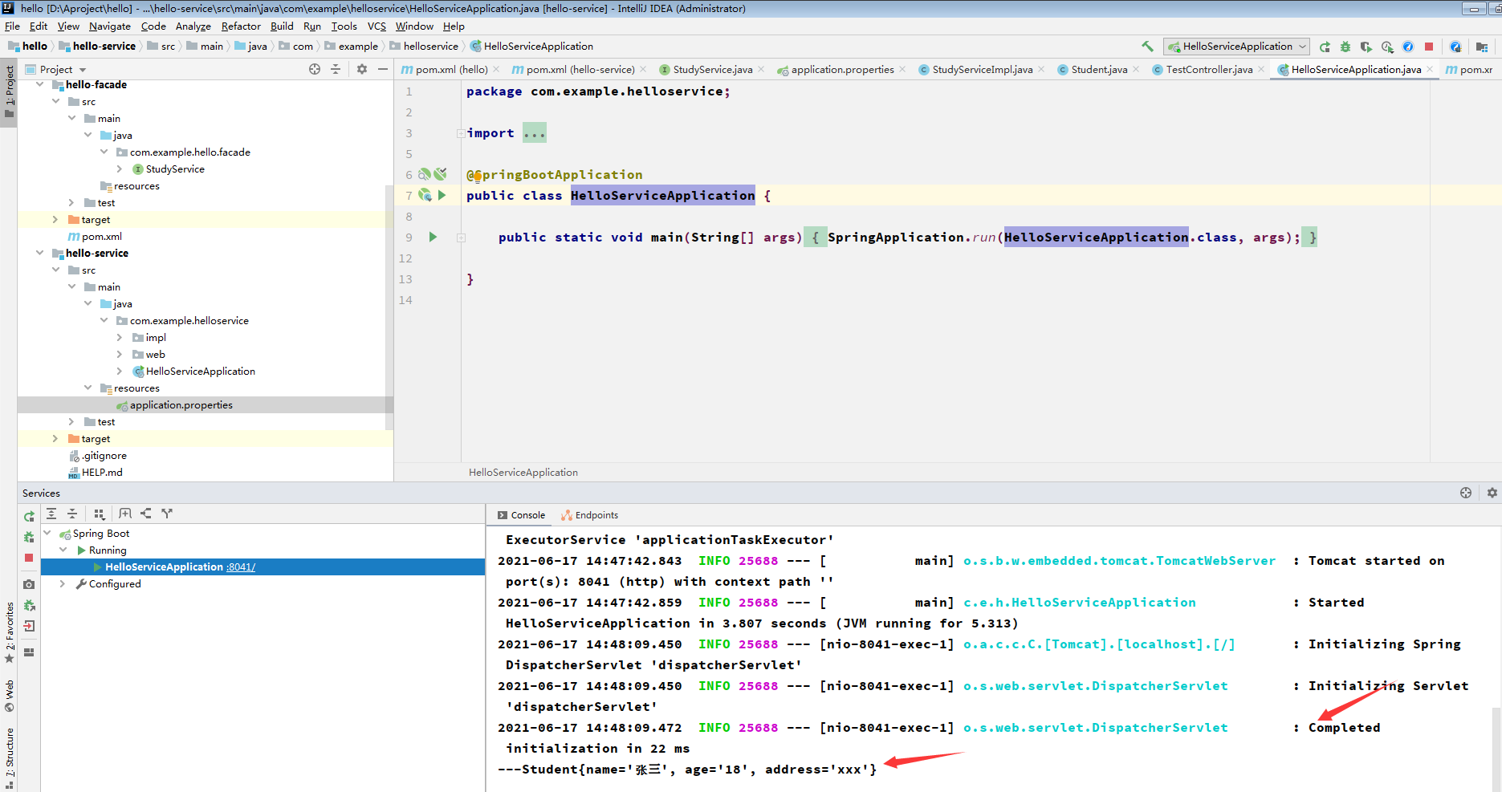Click the camera thread dump icon

point(29,584)
